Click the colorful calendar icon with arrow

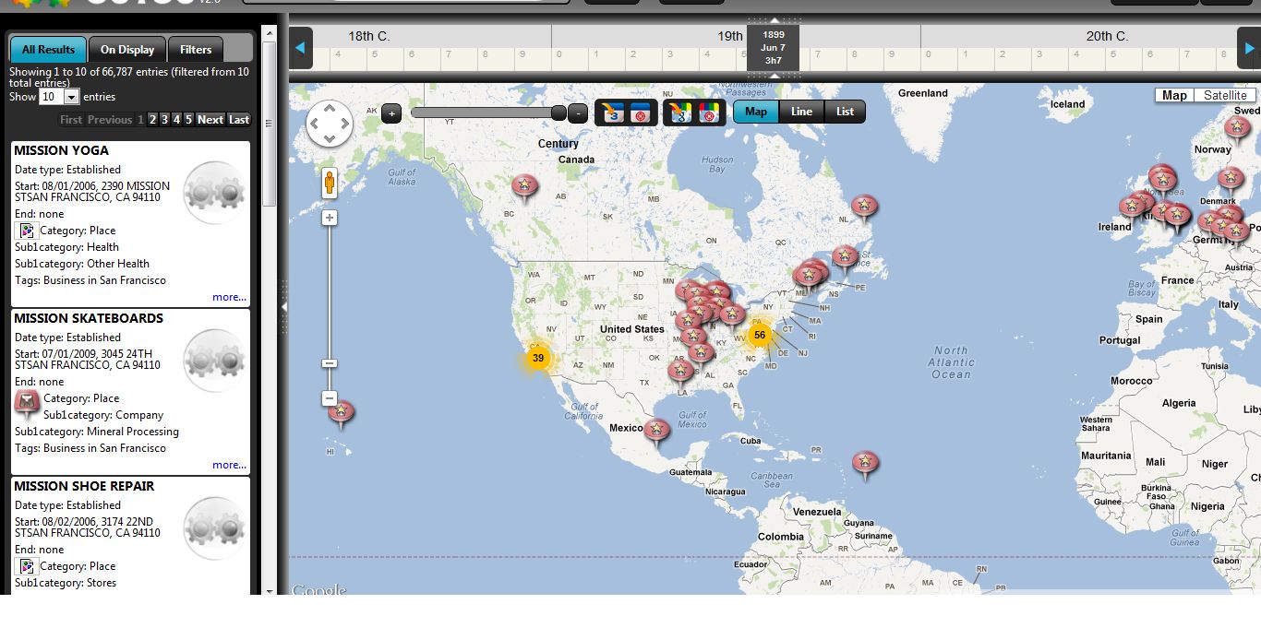tap(679, 113)
